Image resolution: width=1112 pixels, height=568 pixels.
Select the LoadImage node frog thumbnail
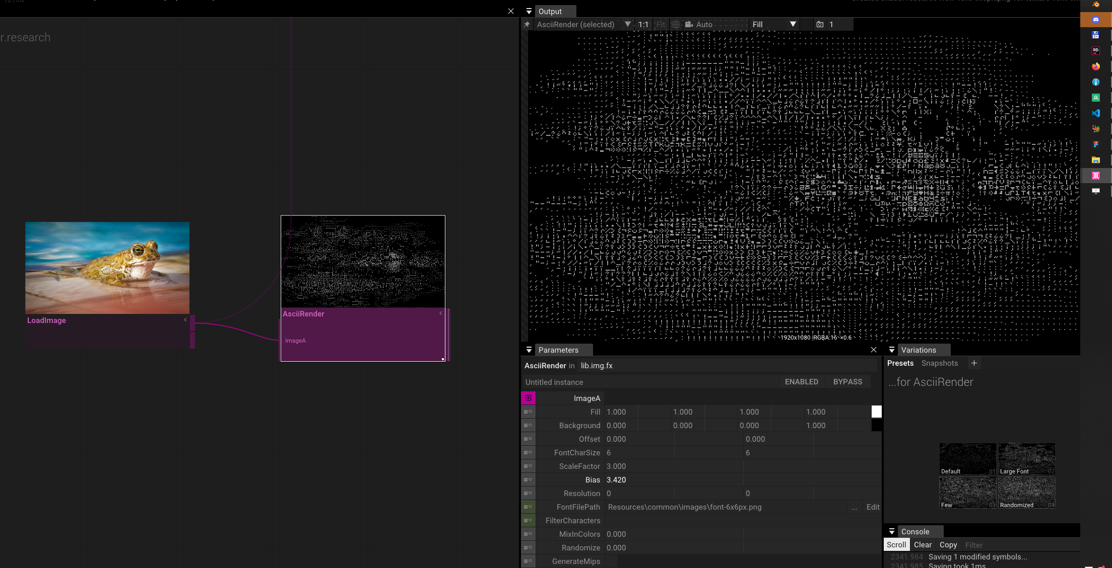pyautogui.click(x=107, y=268)
